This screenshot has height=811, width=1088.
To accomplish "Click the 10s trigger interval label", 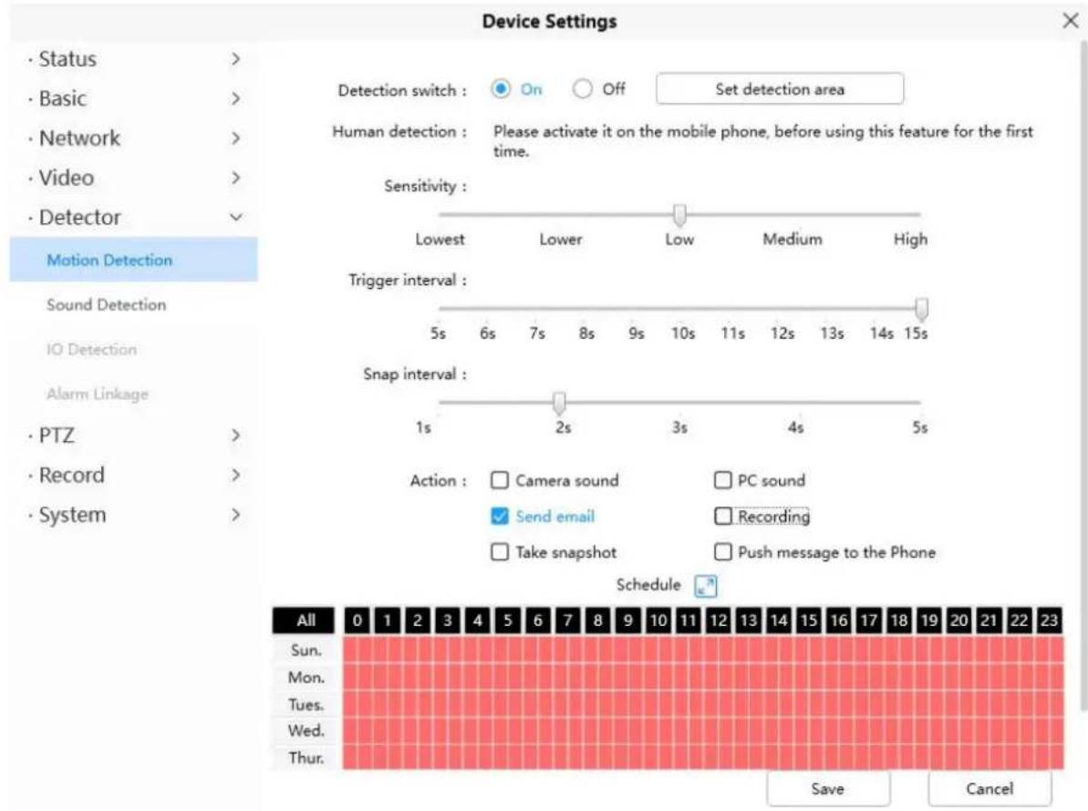I will pyautogui.click(x=683, y=334).
